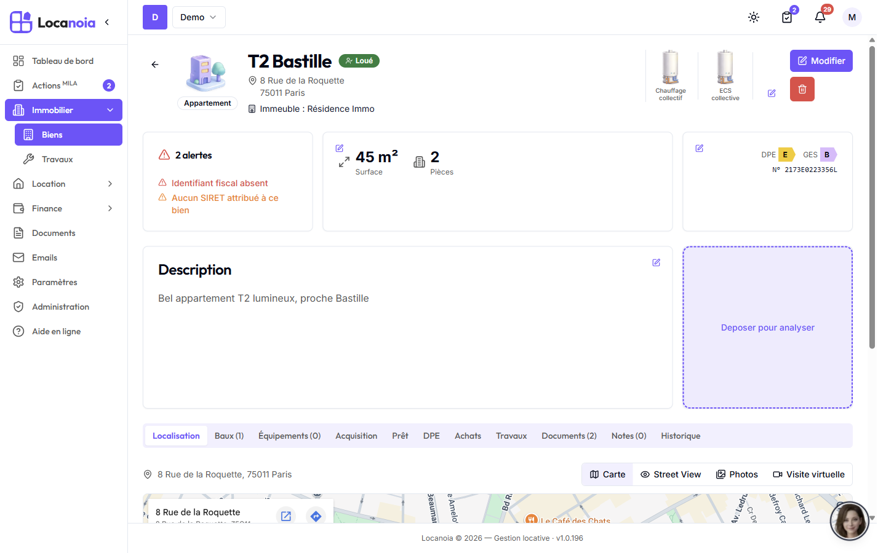886x553 pixels.
Task: Switch to the Acquisition tab
Action: pos(356,436)
